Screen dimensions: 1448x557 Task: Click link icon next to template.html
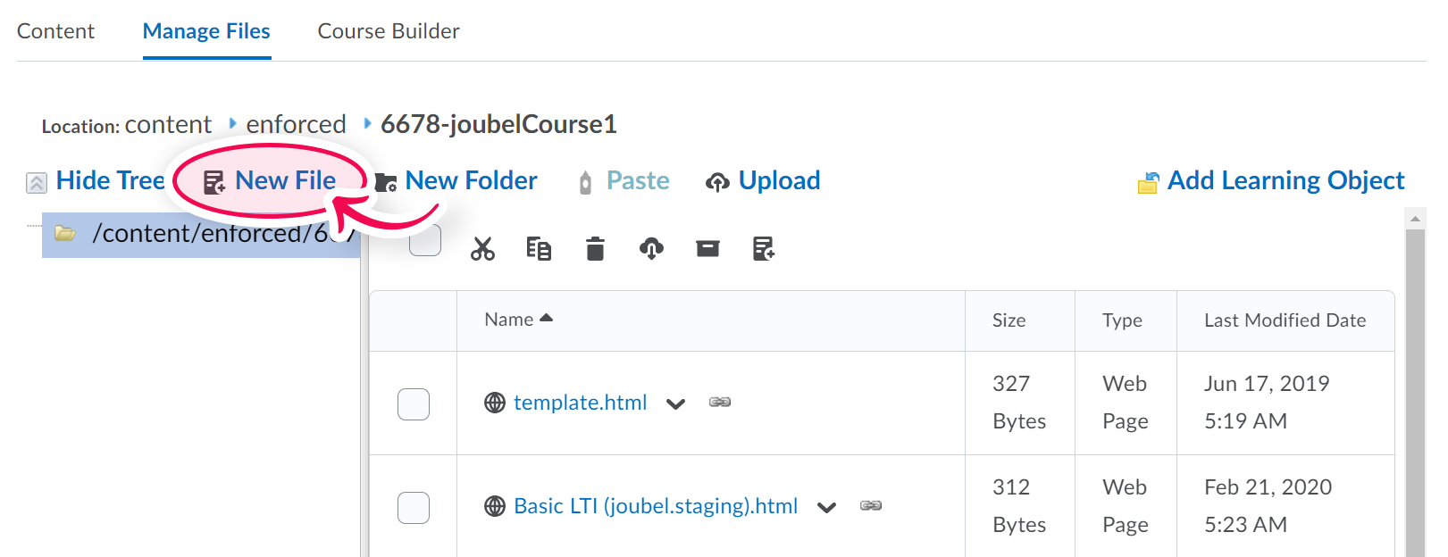click(x=720, y=403)
